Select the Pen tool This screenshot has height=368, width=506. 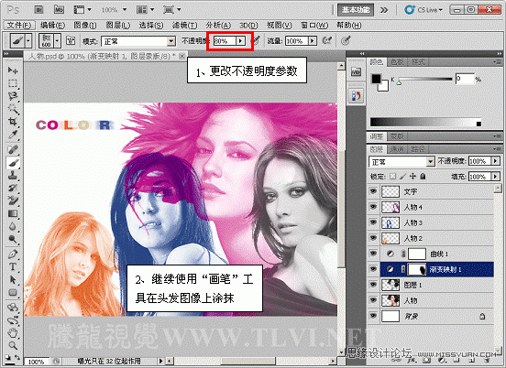pyautogui.click(x=13, y=254)
